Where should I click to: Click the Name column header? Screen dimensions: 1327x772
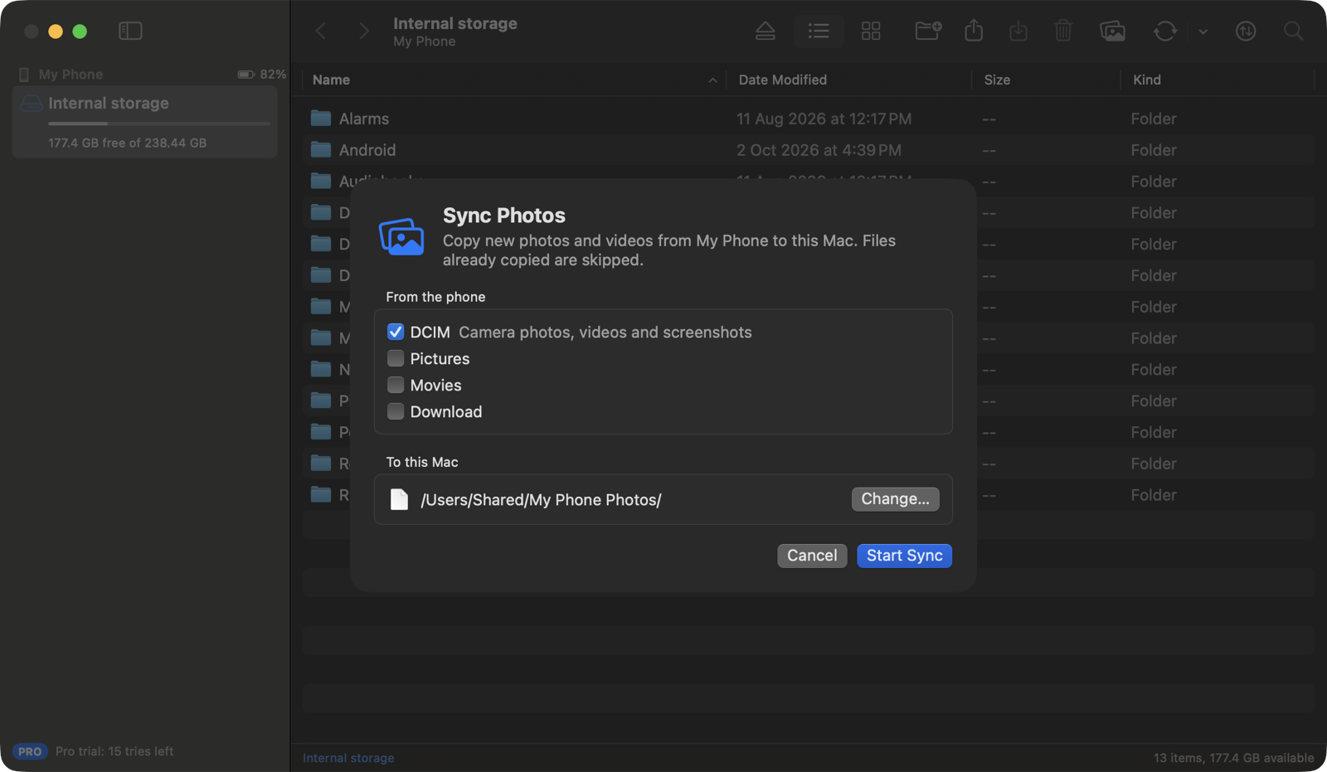point(331,80)
